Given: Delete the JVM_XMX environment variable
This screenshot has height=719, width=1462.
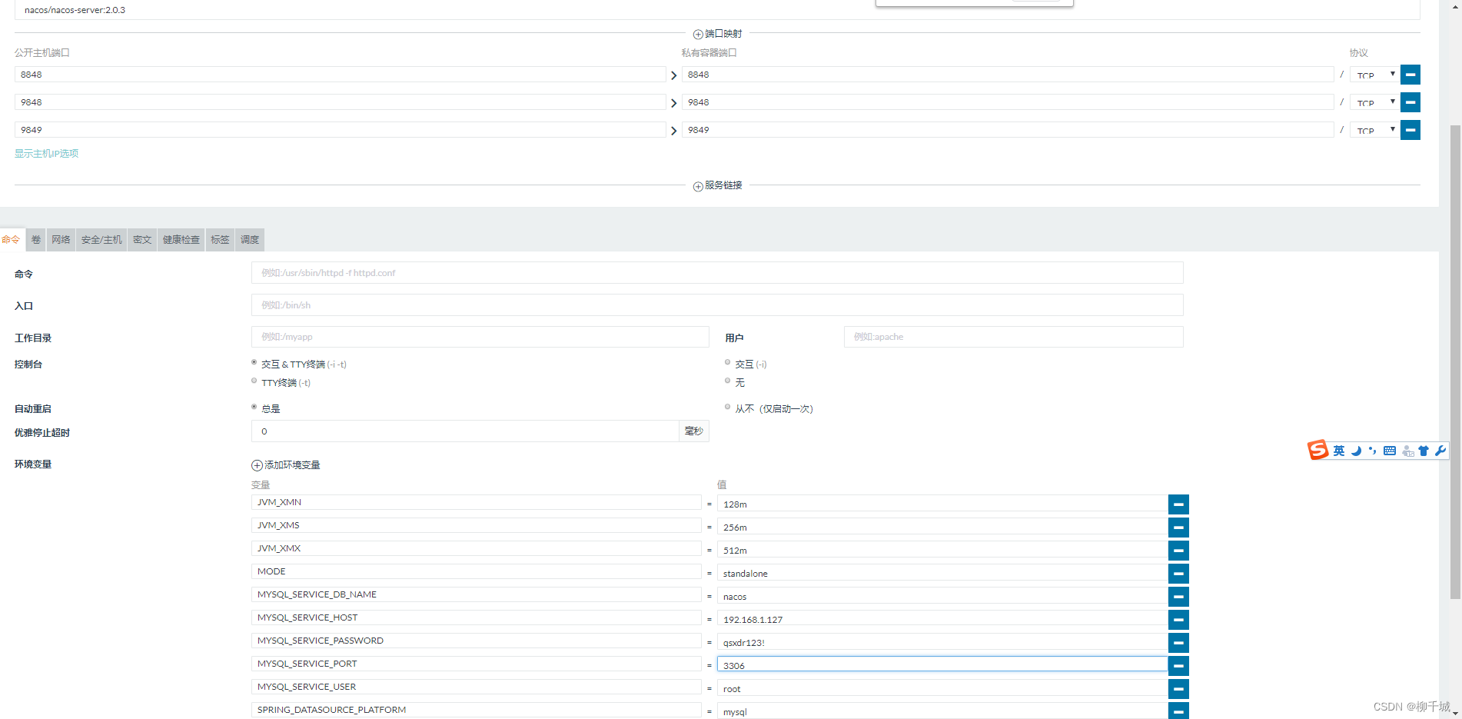Looking at the screenshot, I should (x=1178, y=551).
